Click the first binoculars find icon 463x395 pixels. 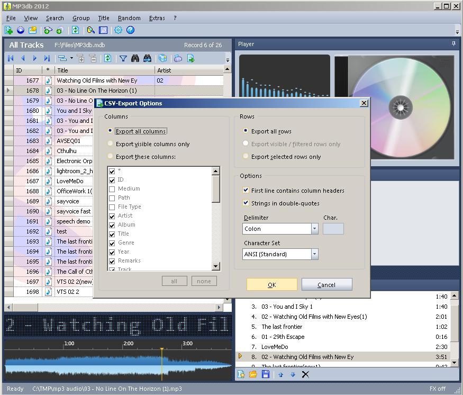pyautogui.click(x=135, y=58)
